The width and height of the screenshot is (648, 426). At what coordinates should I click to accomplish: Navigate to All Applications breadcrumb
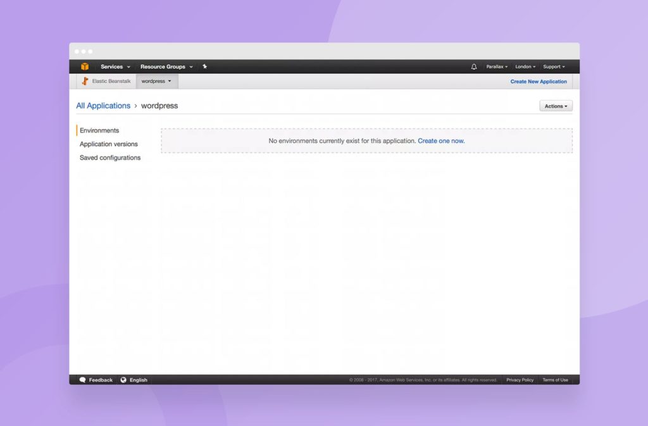point(103,105)
